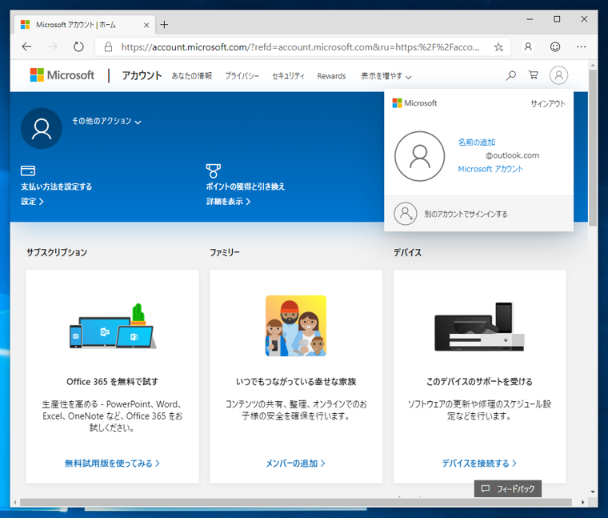The width and height of the screenshot is (608, 518).
Task: Click the browser back arrow
Action: tap(26, 47)
